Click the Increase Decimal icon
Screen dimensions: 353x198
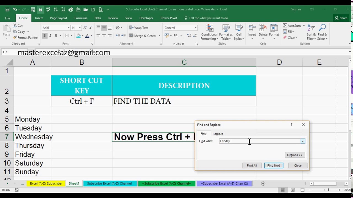[189, 36]
